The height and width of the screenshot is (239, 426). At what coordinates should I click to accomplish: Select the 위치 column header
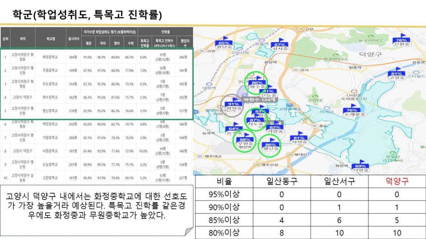point(23,39)
